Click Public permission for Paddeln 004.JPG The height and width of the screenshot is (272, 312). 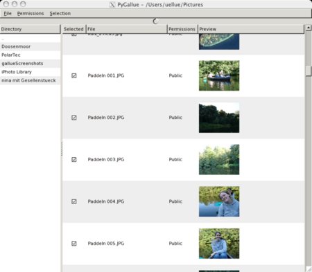(175, 201)
